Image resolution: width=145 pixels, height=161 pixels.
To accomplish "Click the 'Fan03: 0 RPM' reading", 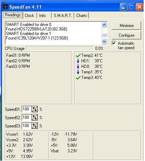I will pos(18,66).
